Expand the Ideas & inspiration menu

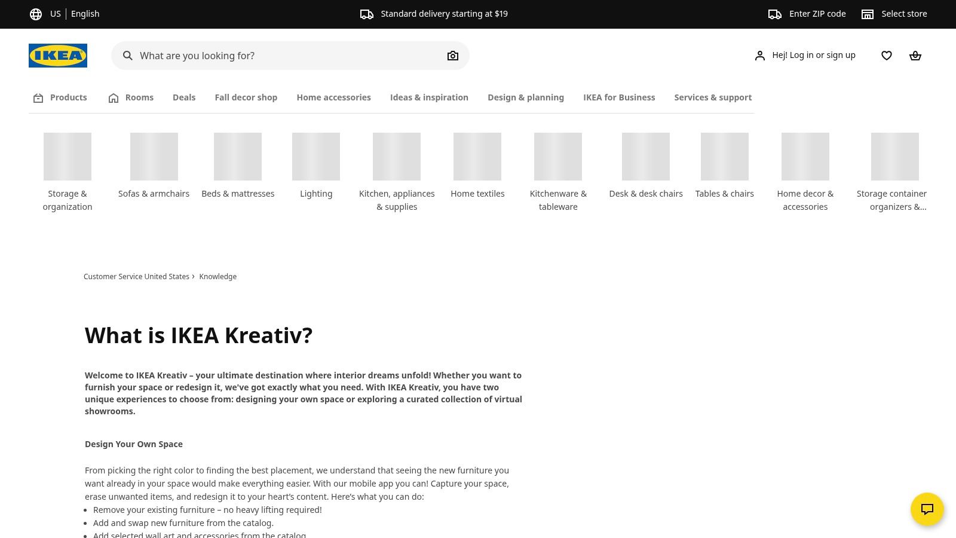coord(429,97)
